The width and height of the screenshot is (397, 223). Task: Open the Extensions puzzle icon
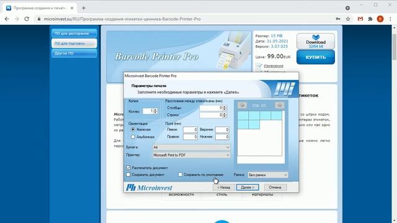[370, 19]
